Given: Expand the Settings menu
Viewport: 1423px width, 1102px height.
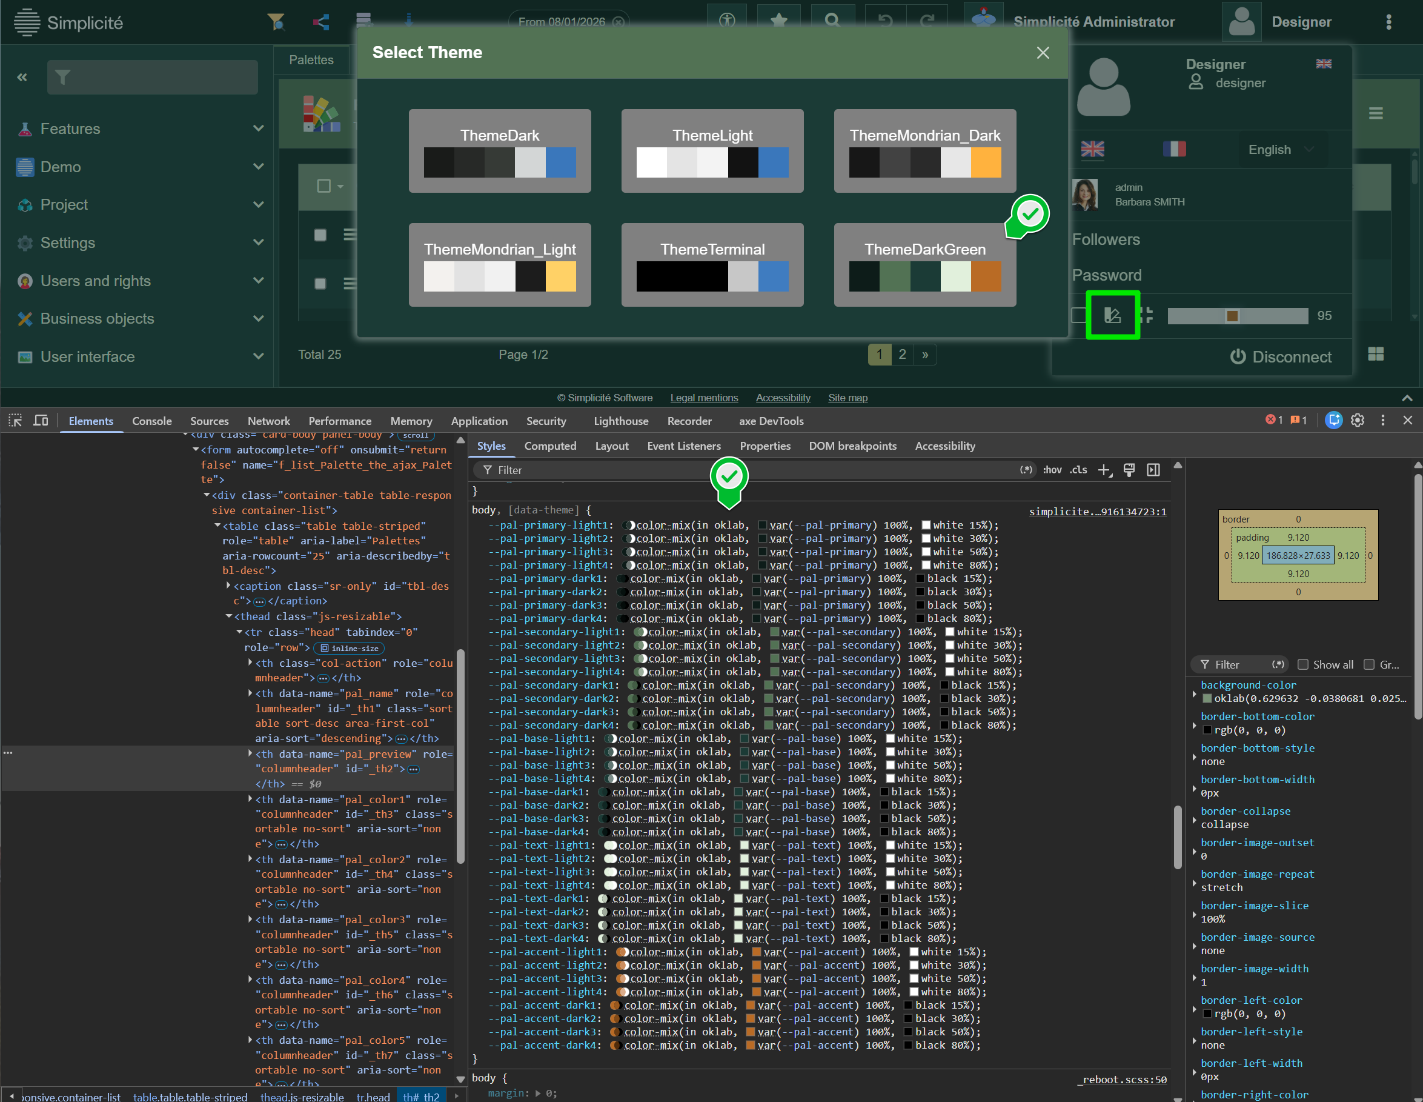Looking at the screenshot, I should click(x=140, y=242).
